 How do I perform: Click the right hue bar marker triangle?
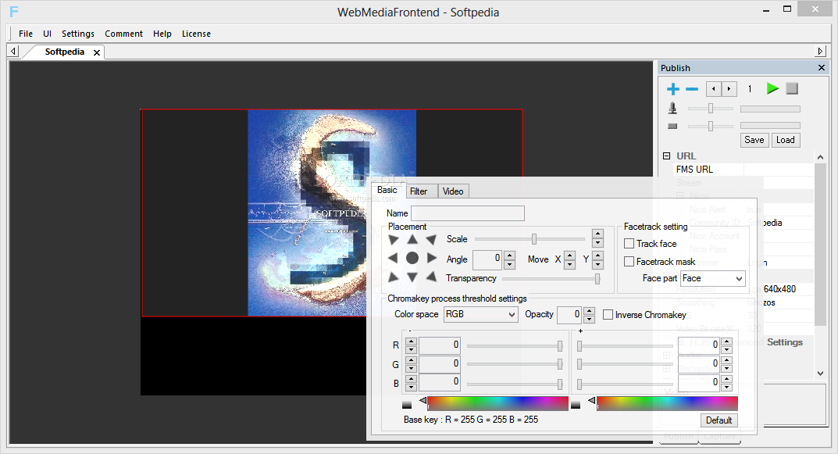(592, 400)
